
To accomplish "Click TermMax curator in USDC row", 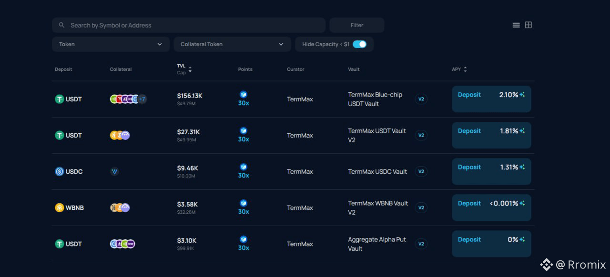I will [300, 171].
